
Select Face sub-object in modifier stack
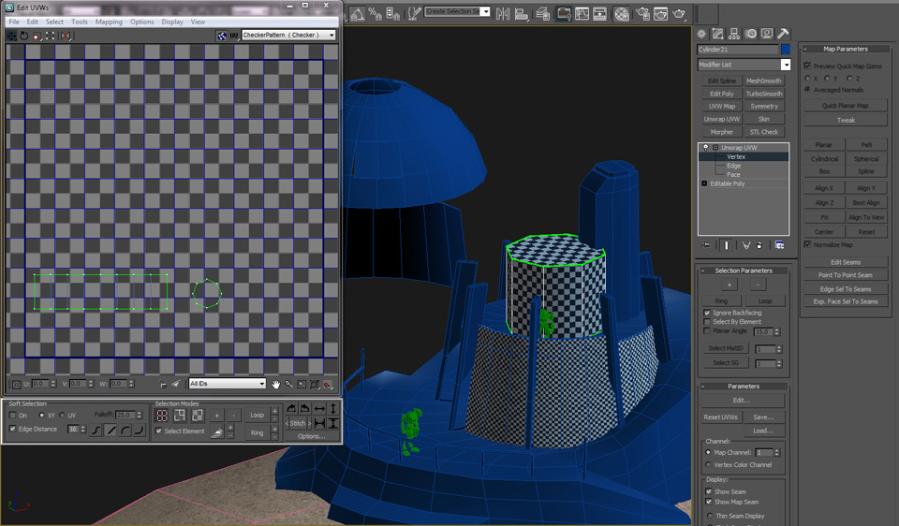tap(733, 174)
